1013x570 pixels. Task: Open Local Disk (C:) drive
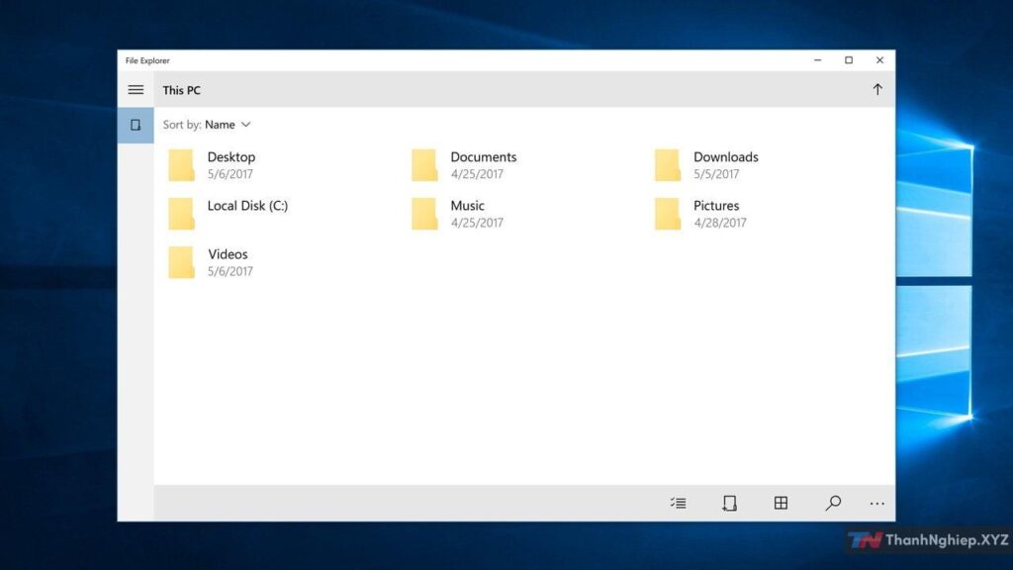tap(246, 205)
